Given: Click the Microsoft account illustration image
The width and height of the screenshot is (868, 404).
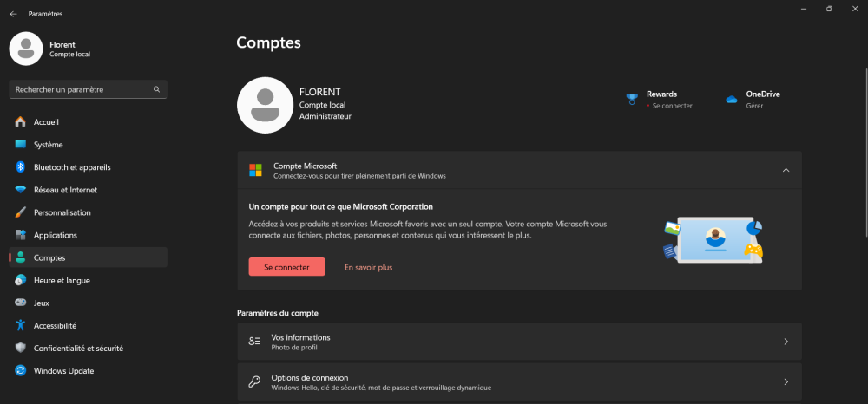Looking at the screenshot, I should click(x=713, y=240).
